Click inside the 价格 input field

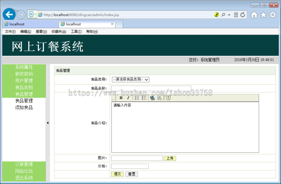[x=130, y=166]
